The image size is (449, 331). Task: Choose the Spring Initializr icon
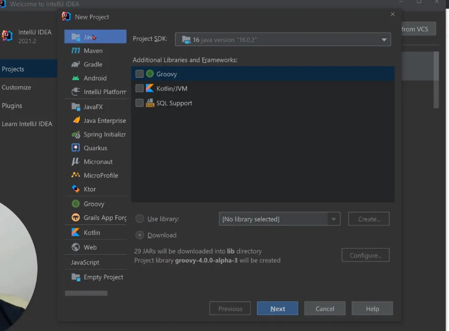[76, 134]
